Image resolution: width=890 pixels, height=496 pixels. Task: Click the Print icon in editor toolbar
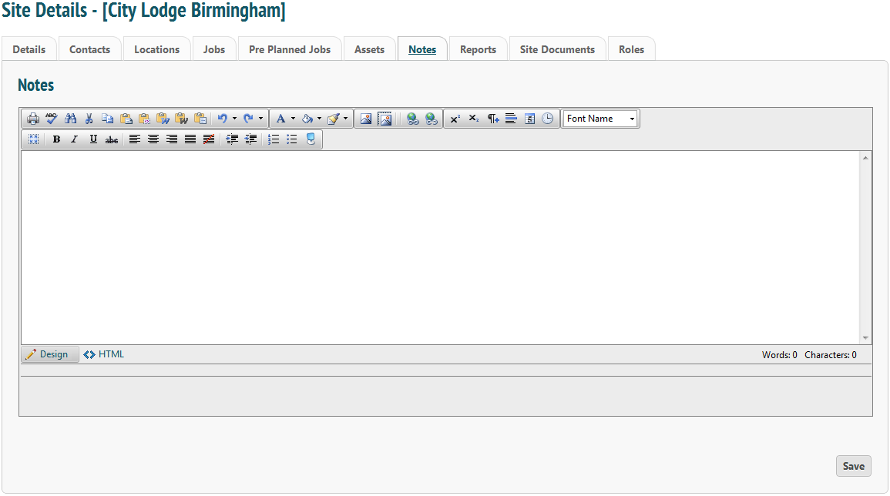(x=33, y=119)
